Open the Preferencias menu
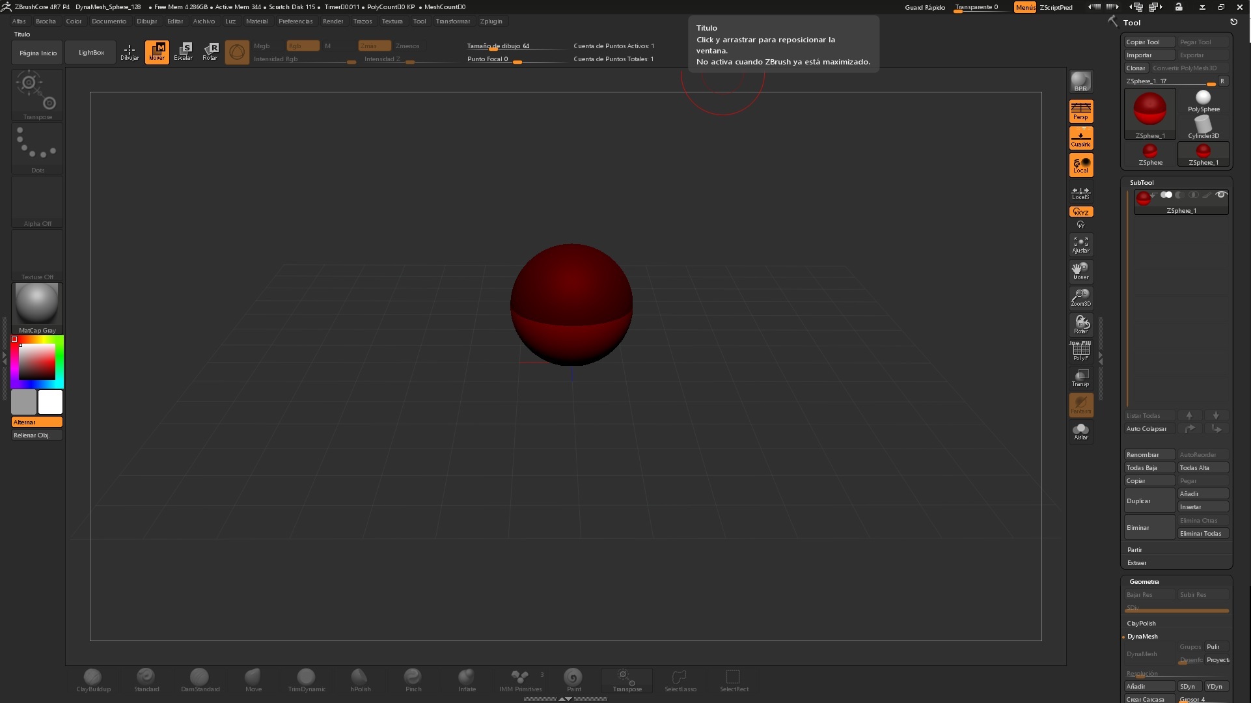The height and width of the screenshot is (703, 1251). pos(295,21)
